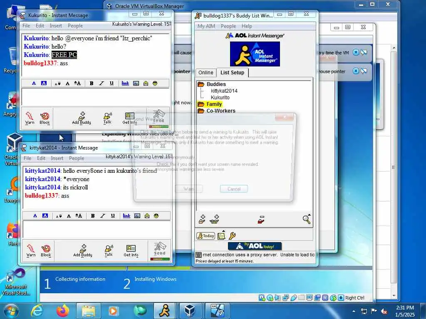Click AOL Today button in Buddy List
The width and height of the screenshot is (426, 319).
click(x=206, y=236)
